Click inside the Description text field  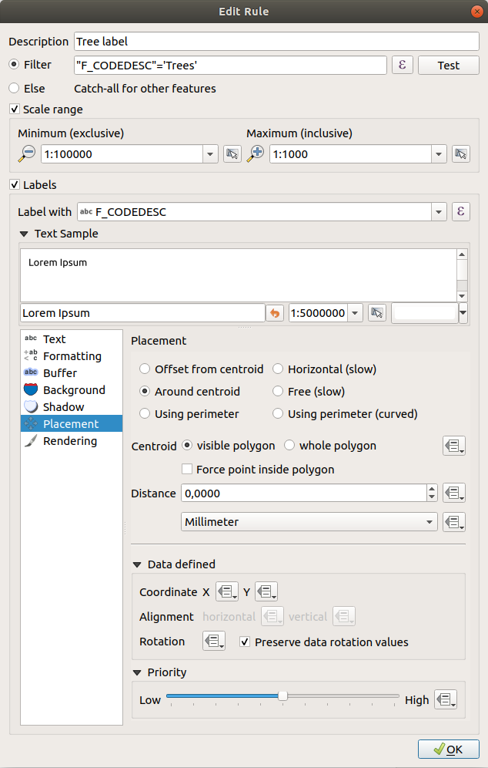click(231, 42)
